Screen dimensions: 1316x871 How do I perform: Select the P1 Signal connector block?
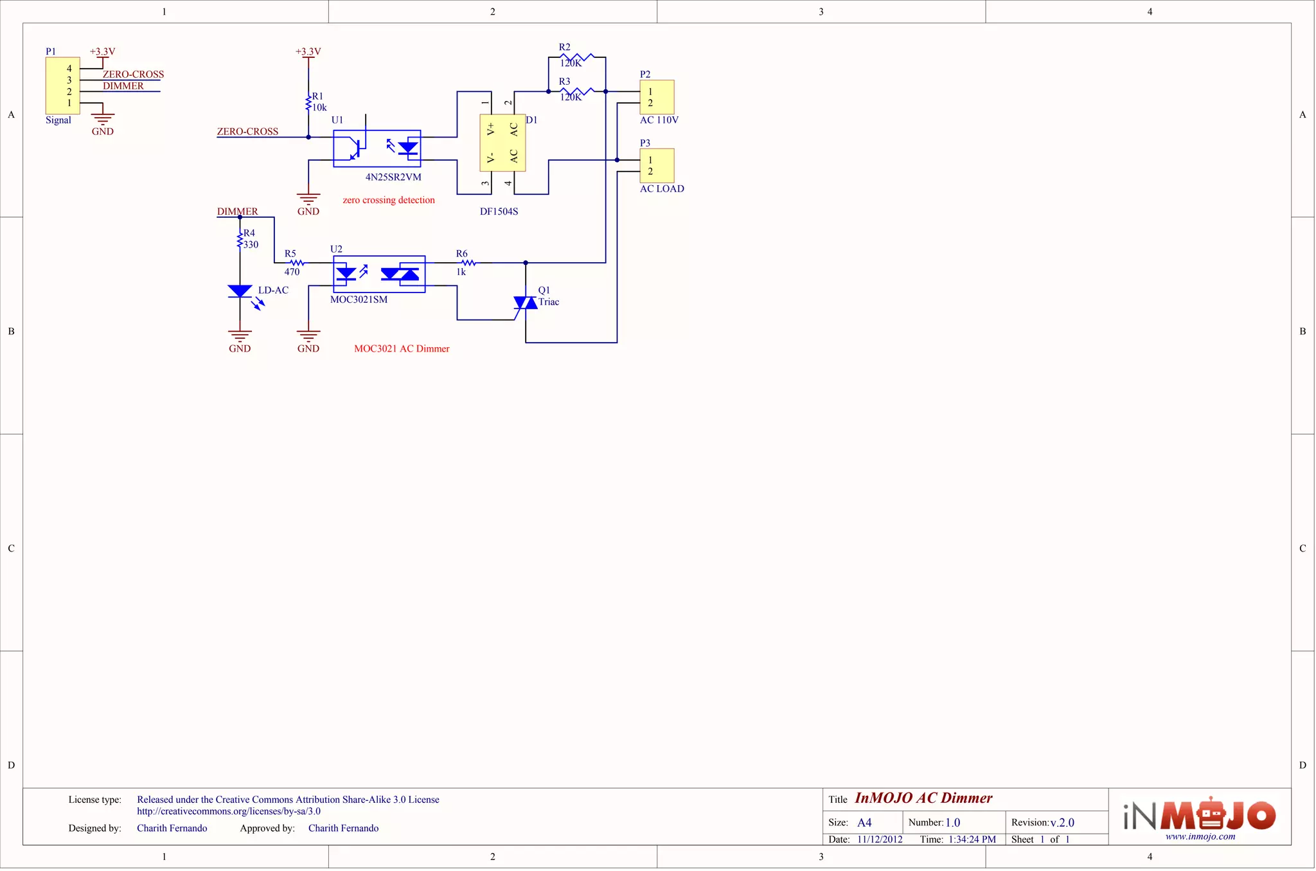(x=62, y=86)
